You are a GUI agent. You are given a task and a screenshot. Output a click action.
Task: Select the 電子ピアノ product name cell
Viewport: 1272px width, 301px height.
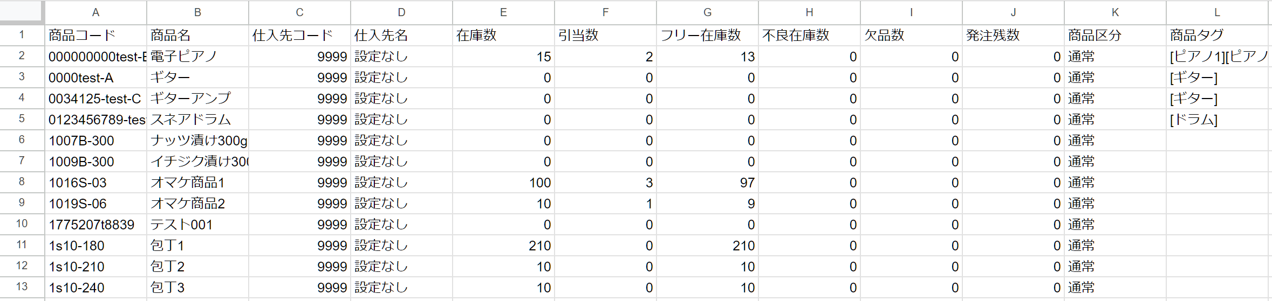197,57
